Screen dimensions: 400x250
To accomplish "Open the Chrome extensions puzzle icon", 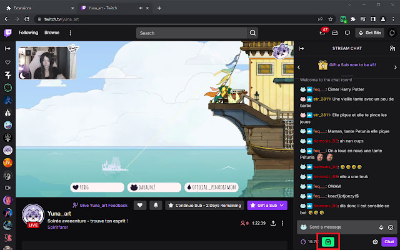I will [x=353, y=19].
